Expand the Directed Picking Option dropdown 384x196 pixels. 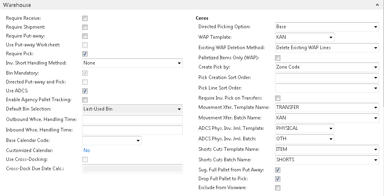click(x=375, y=27)
